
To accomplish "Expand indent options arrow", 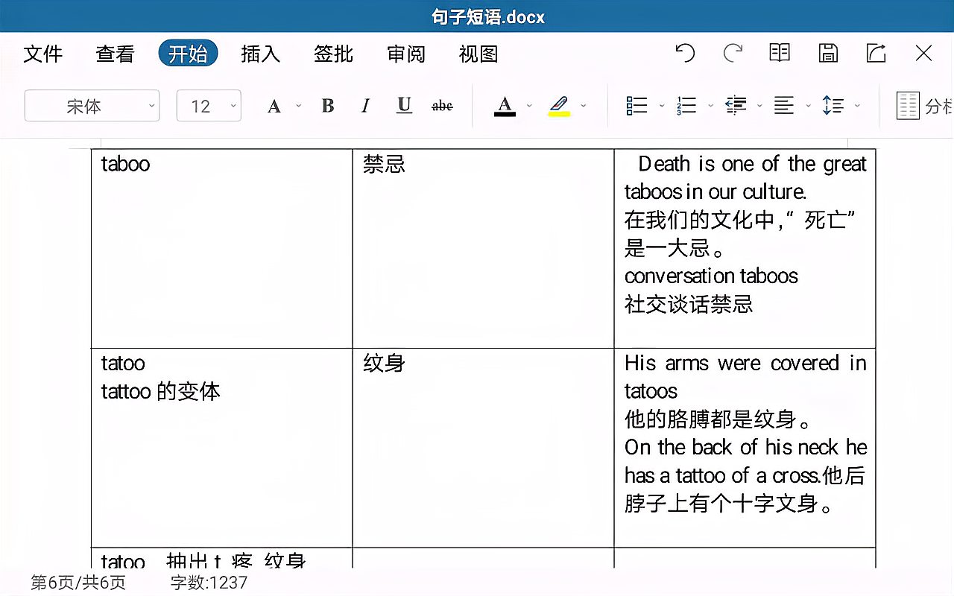I will click(x=759, y=106).
